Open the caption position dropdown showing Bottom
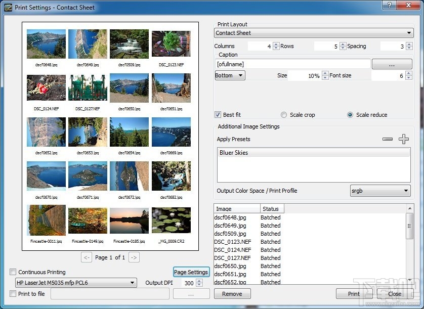This screenshot has width=424, height=309. (229, 75)
